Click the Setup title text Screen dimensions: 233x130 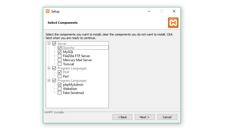pos(55,11)
